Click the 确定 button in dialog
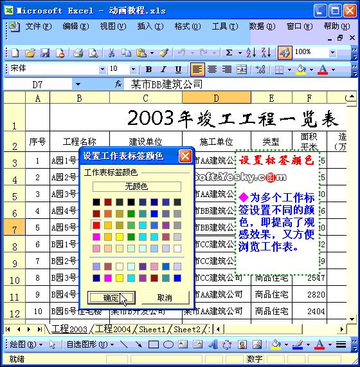 click(x=111, y=297)
